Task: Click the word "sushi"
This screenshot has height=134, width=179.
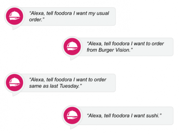Action: pos(153,116)
